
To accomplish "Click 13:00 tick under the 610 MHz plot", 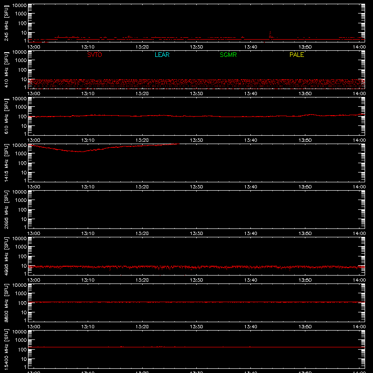I will coord(34,140).
